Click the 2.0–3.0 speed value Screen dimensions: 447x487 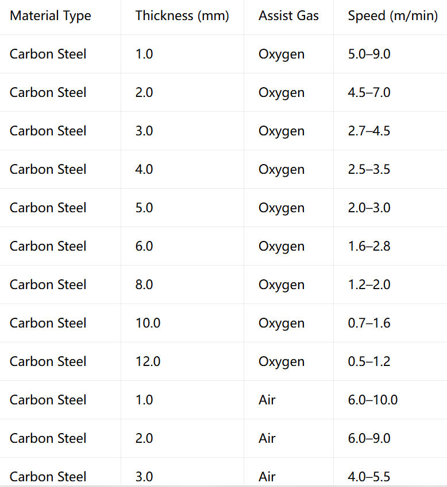point(369,208)
